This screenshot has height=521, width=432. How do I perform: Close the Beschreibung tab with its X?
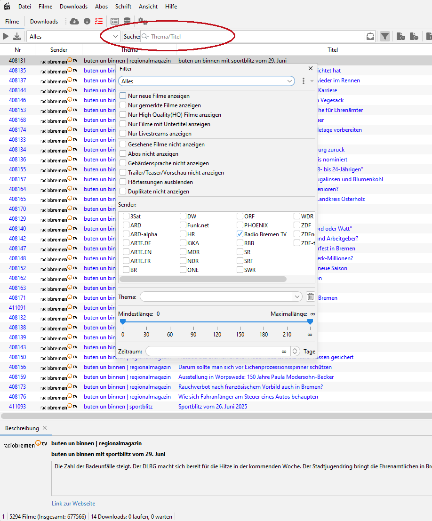coord(45,428)
